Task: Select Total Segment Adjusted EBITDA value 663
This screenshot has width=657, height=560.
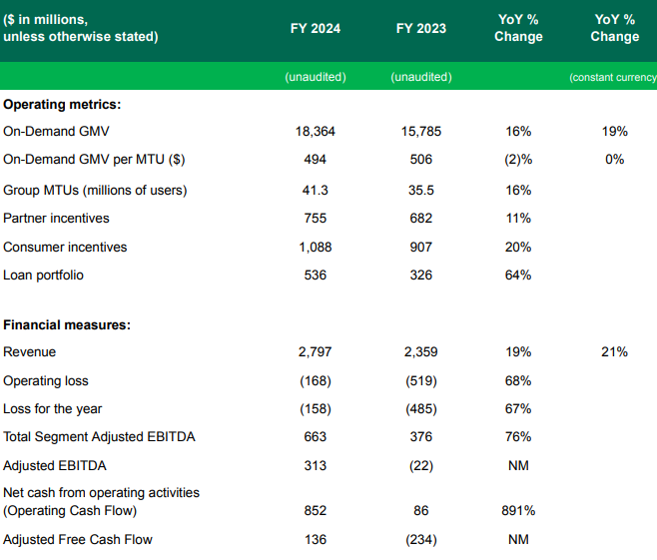Action: [312, 436]
